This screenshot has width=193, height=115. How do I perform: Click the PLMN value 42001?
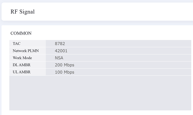point(61,51)
